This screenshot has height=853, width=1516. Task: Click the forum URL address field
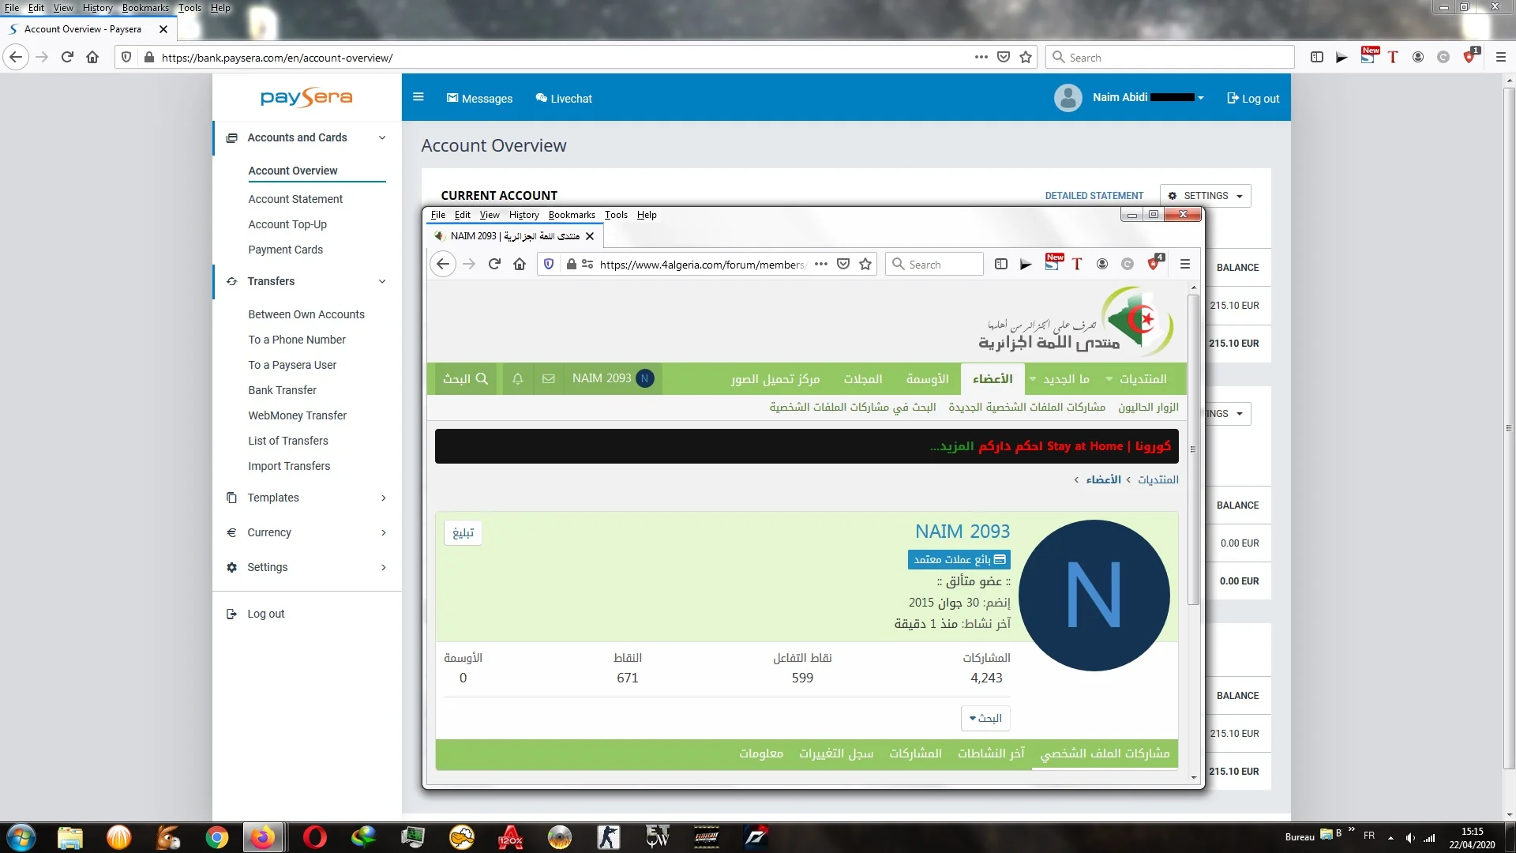click(x=701, y=265)
